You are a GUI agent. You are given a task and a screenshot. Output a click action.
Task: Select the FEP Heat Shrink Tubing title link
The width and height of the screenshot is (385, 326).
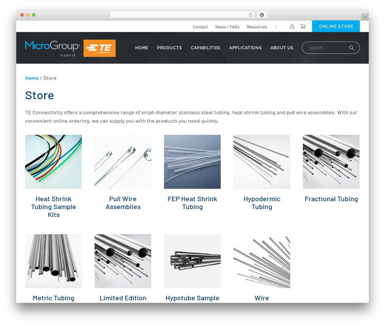[192, 203]
